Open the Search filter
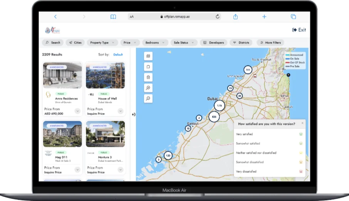 click(x=53, y=42)
